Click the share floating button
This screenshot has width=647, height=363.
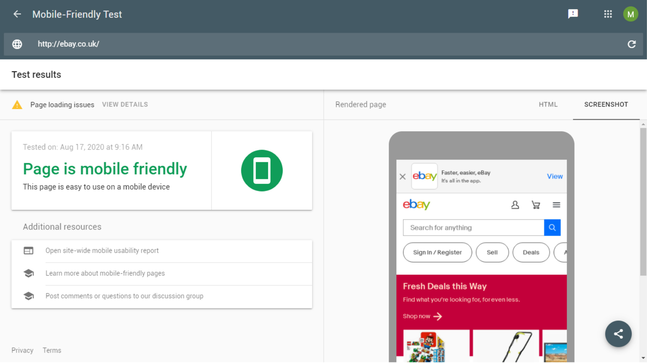(618, 334)
